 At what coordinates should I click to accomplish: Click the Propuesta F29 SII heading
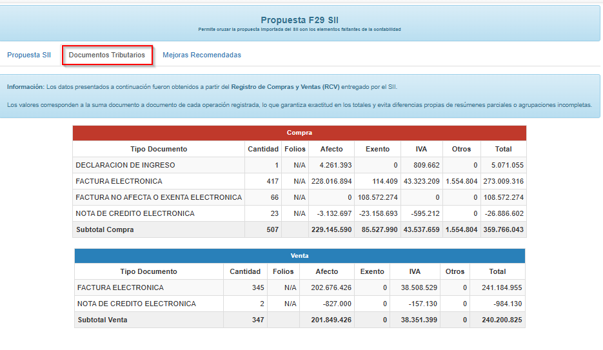pos(300,20)
